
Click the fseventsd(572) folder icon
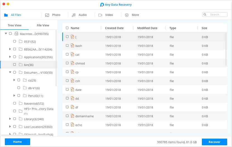(x=21, y=103)
